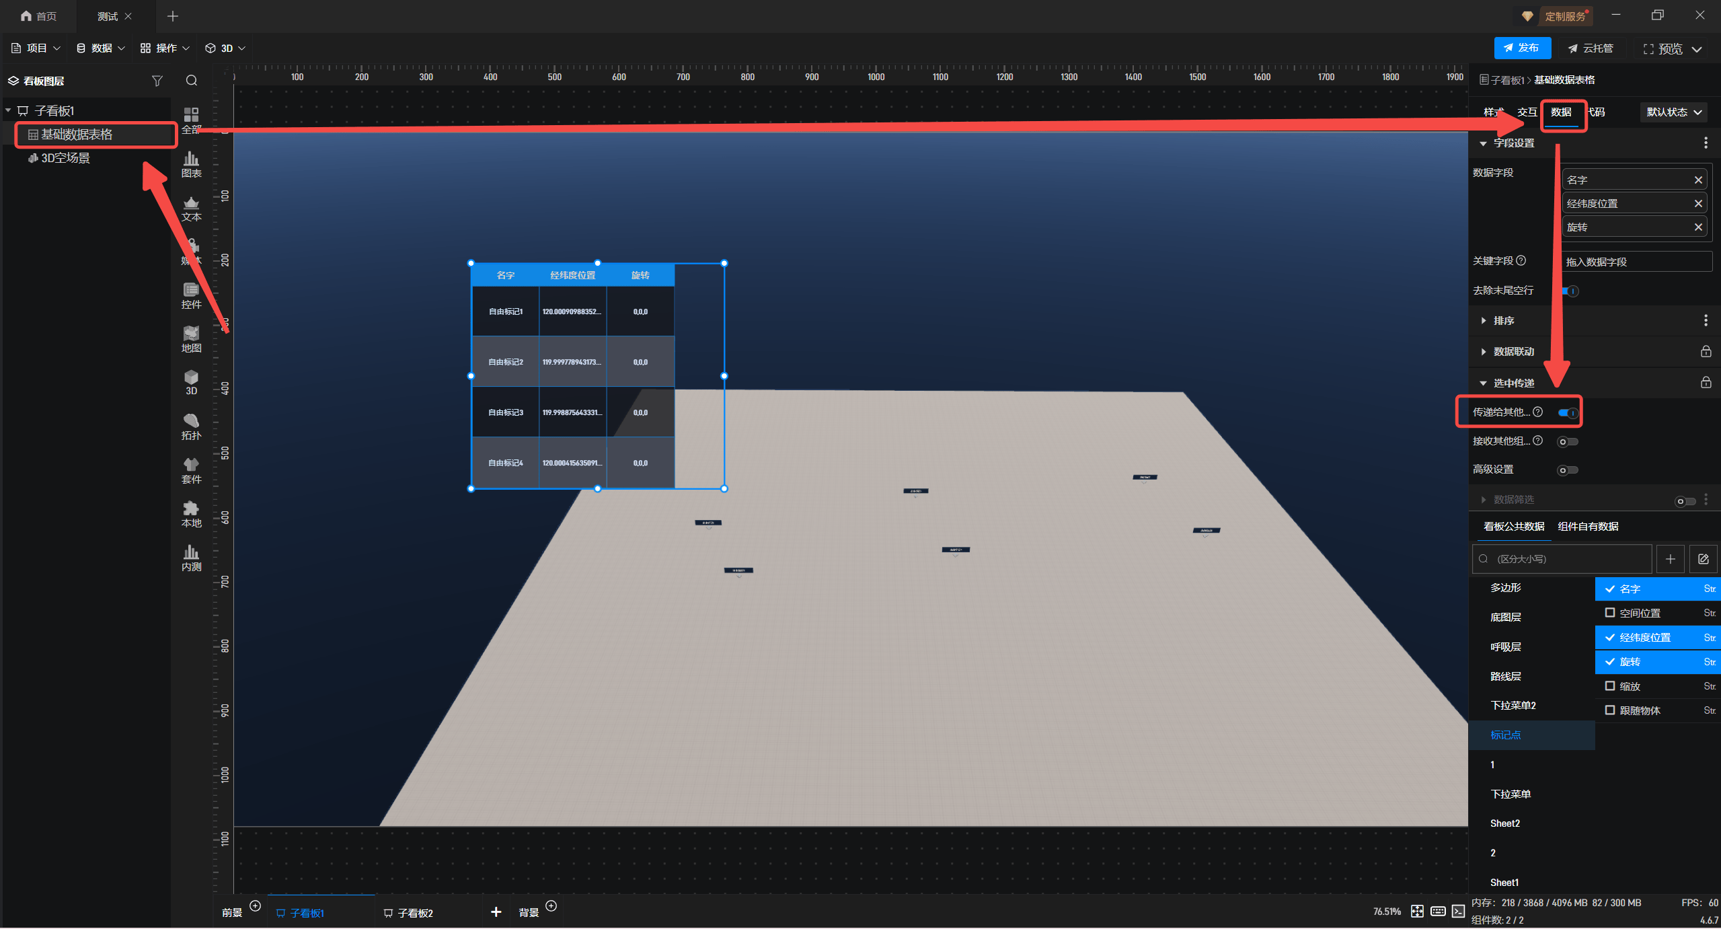Select the 3D空场景 layer
Image resolution: width=1721 pixels, height=929 pixels.
coord(65,158)
